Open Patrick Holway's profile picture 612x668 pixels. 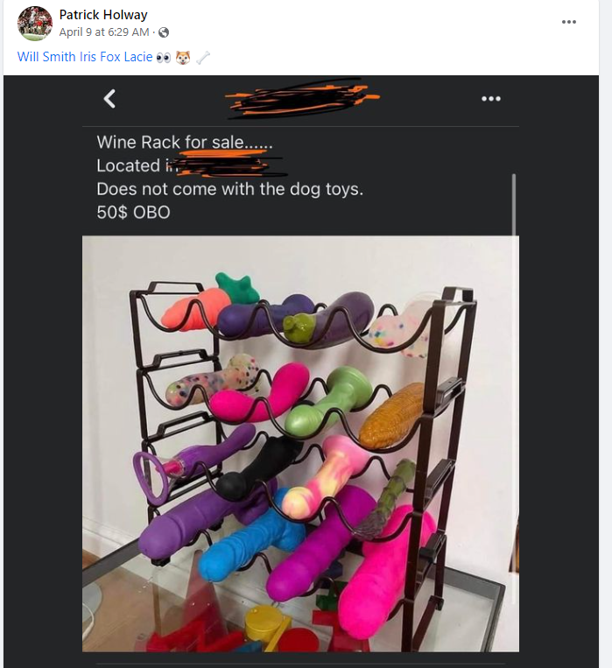click(35, 24)
